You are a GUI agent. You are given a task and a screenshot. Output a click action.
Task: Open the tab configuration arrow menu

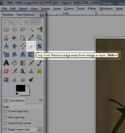41,100
